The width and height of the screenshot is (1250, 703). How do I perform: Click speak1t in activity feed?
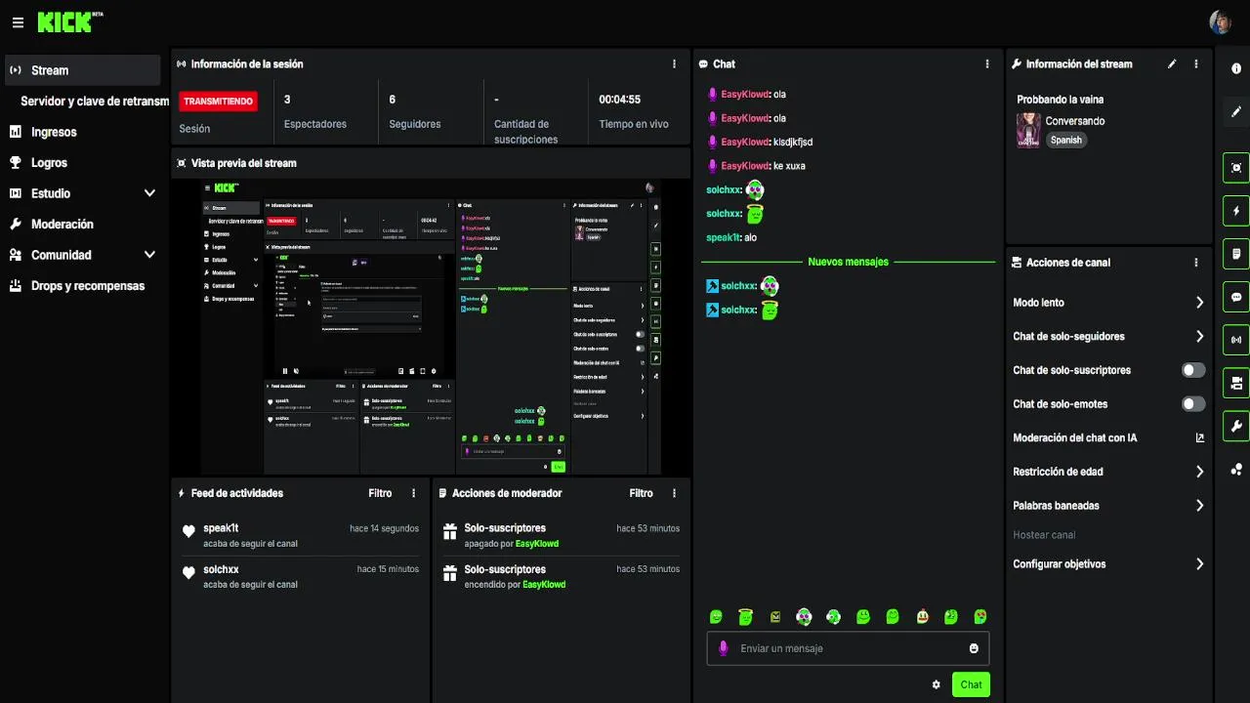tap(221, 528)
